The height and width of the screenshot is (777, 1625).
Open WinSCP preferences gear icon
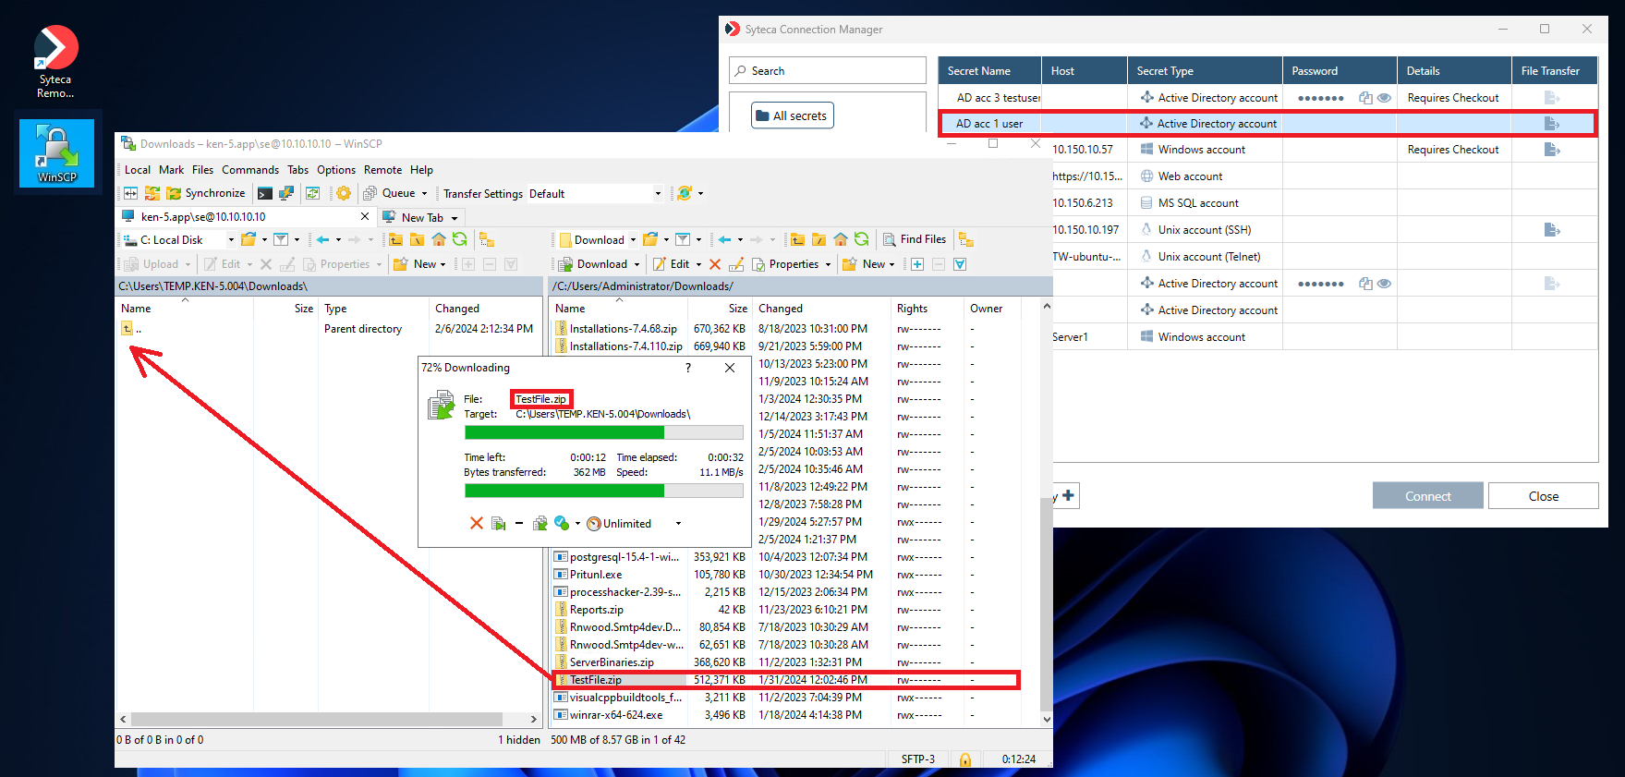point(344,193)
